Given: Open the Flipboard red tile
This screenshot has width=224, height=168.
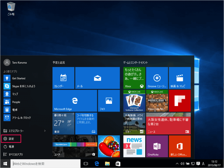Looking at the screenshot, I should [180, 101].
